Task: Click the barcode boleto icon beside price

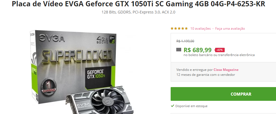Action: click(179, 50)
